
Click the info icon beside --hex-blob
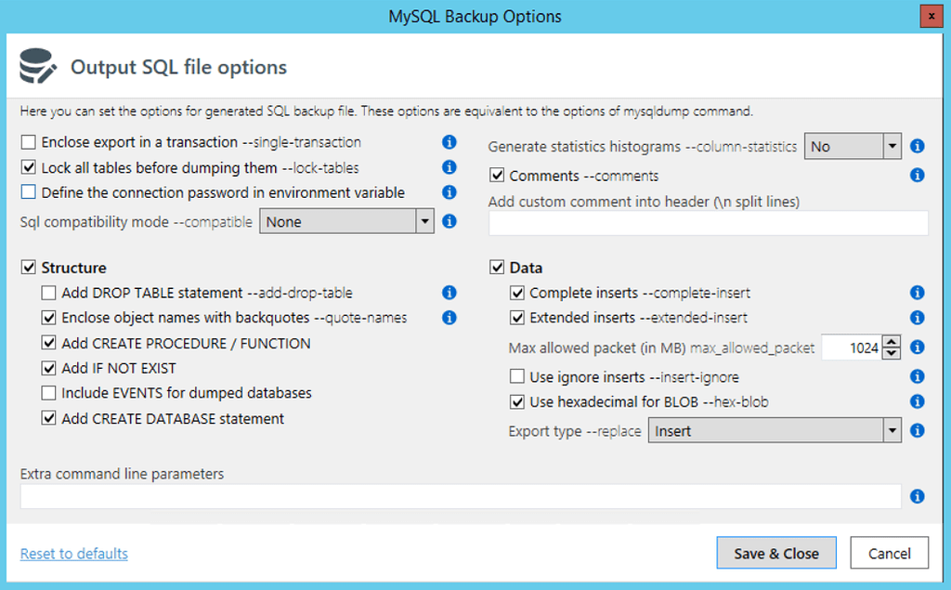(917, 401)
